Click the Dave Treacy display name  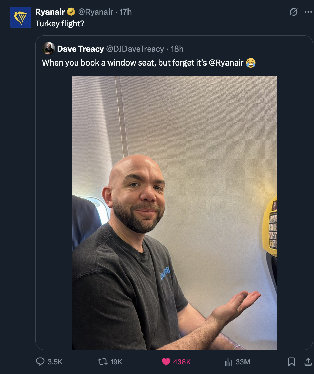[x=80, y=49]
